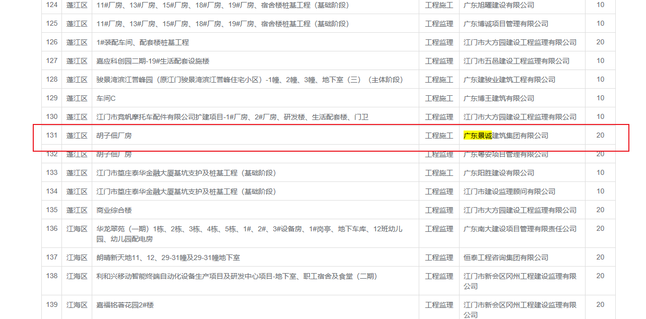Select company 广东博诚项目管理有限公司
Screen dimensions: 646x319
tap(506, 24)
